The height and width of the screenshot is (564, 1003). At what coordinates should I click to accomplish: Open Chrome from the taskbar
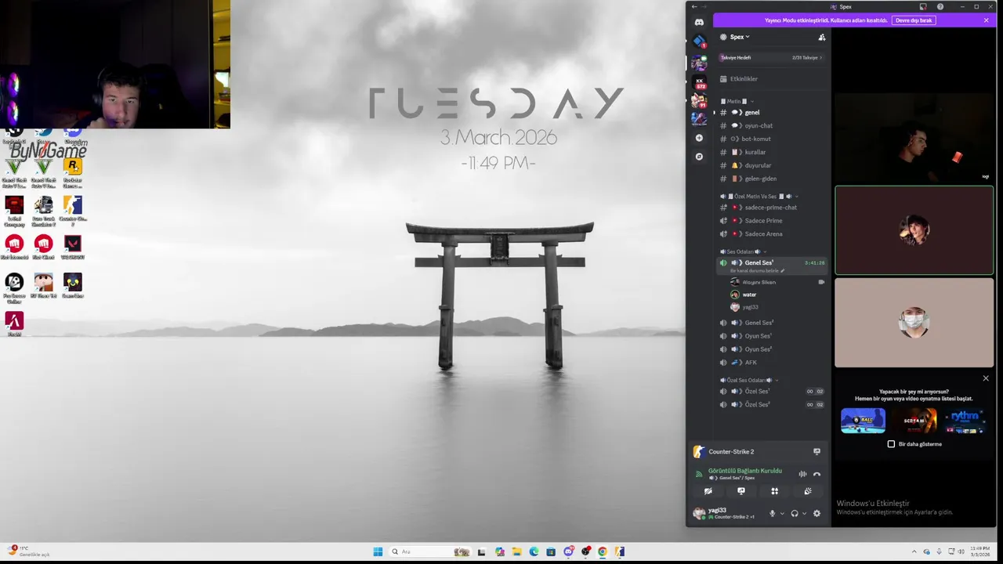602,551
